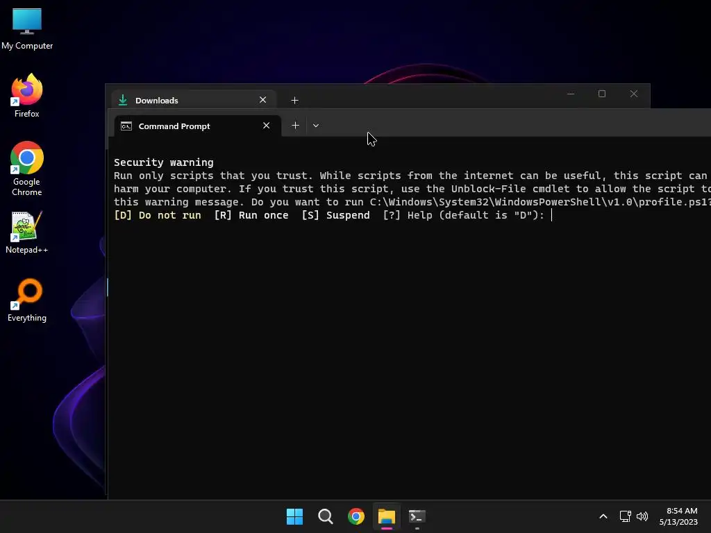Viewport: 711px width, 533px height.
Task: Click the '[R] Run once' text
Action: (x=251, y=215)
